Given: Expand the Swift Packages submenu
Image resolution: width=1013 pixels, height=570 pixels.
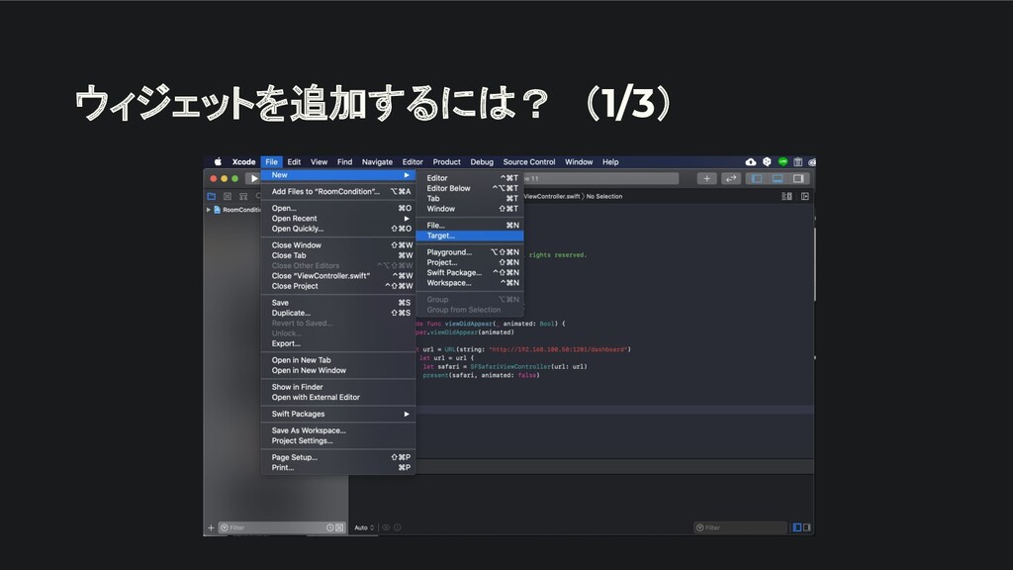Looking at the screenshot, I should pos(407,415).
